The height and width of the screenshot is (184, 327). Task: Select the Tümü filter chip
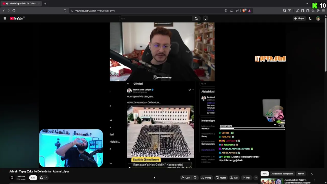point(264,174)
